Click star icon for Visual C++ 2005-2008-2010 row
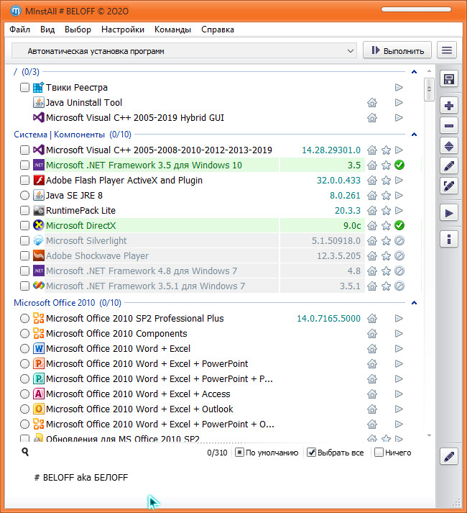 [386, 150]
